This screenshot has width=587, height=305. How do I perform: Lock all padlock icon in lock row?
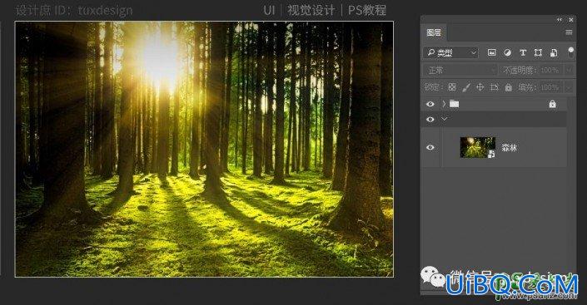pyautogui.click(x=508, y=87)
